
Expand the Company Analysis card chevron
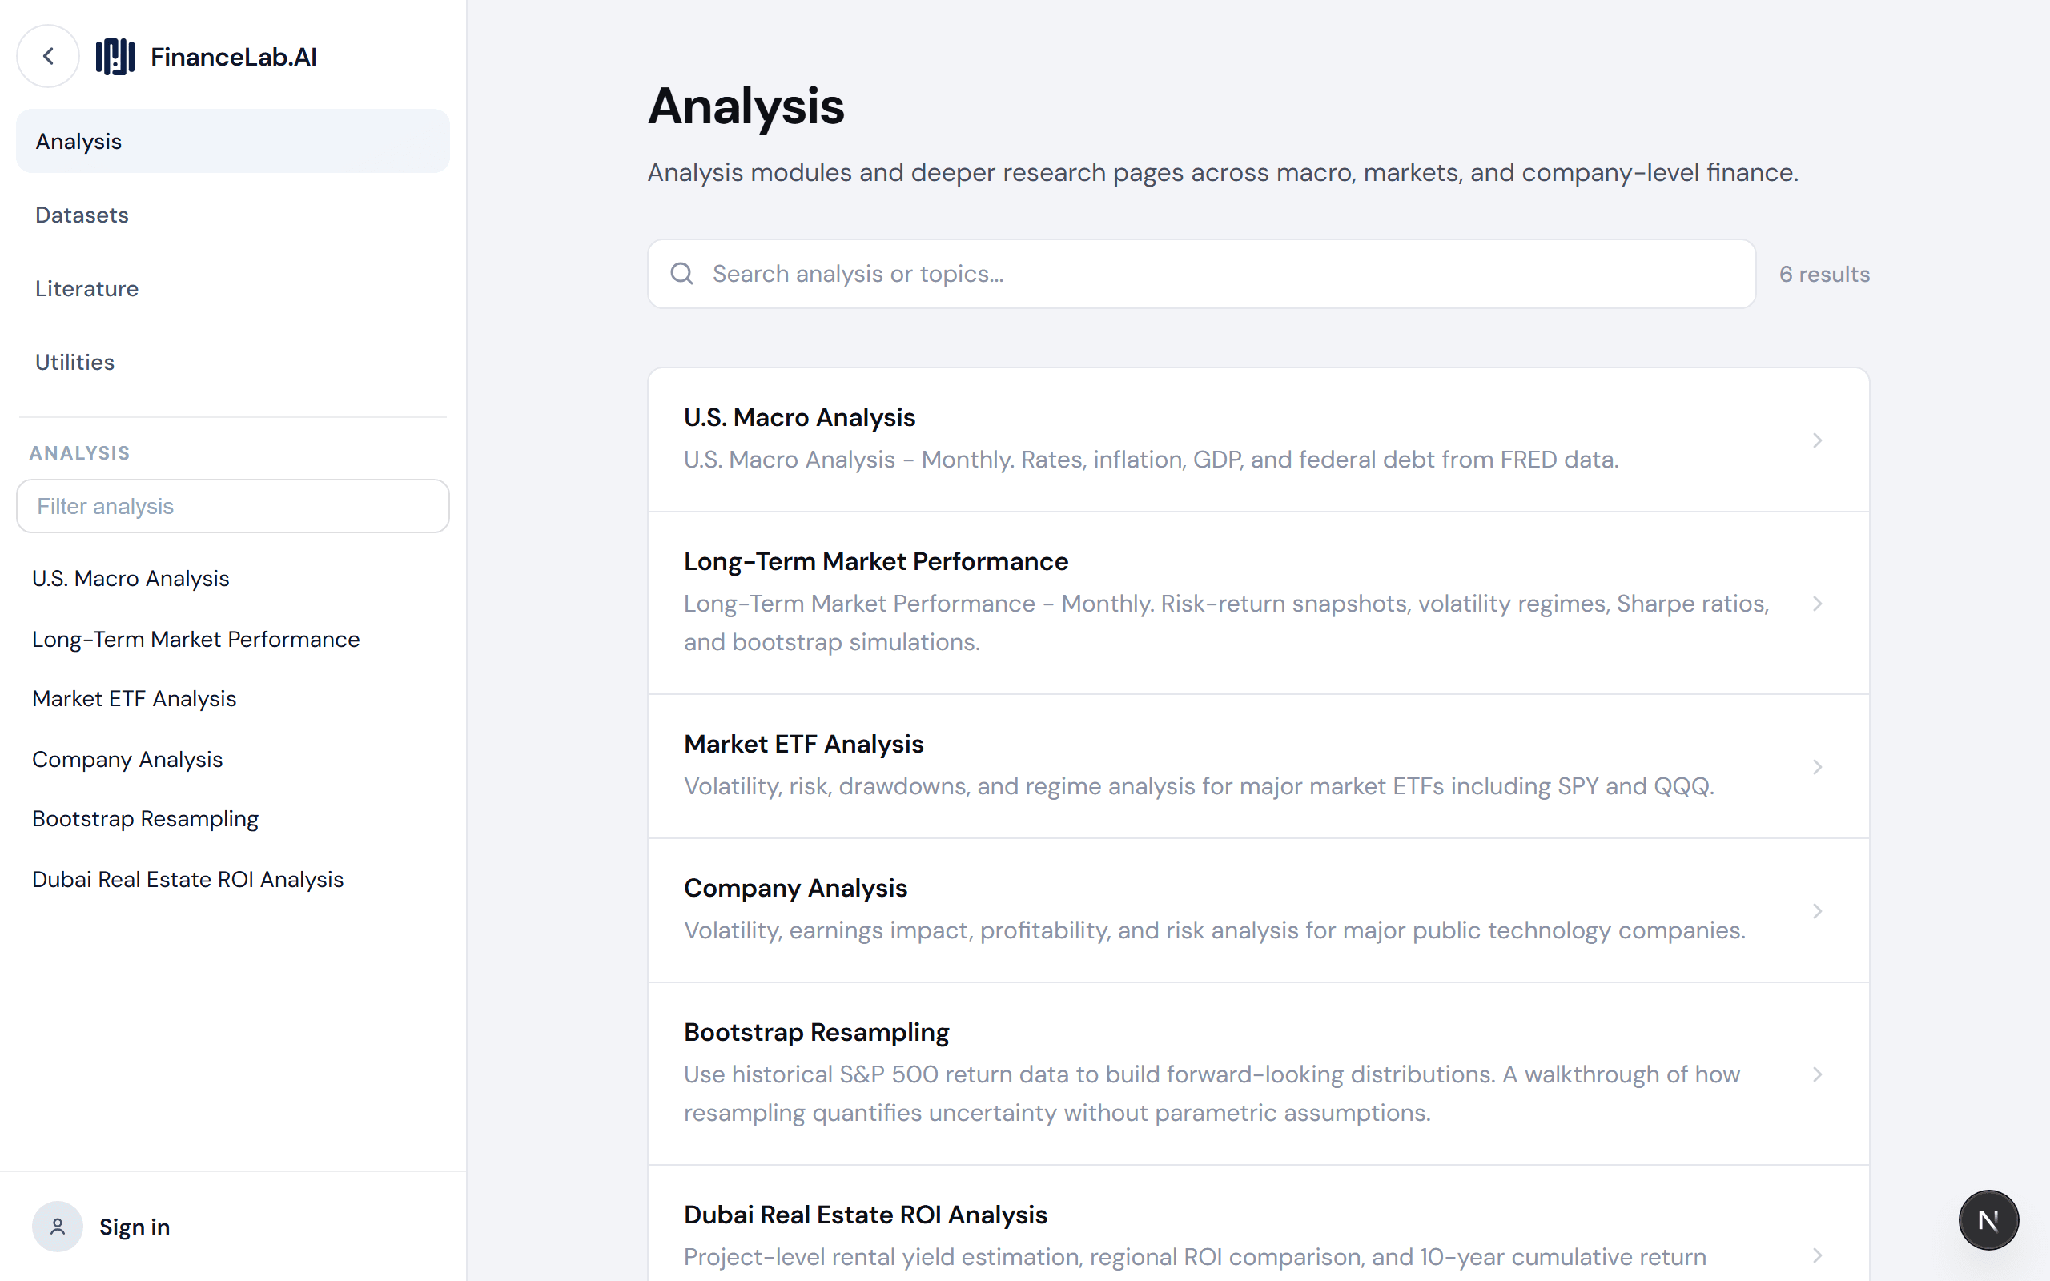[x=1817, y=911]
